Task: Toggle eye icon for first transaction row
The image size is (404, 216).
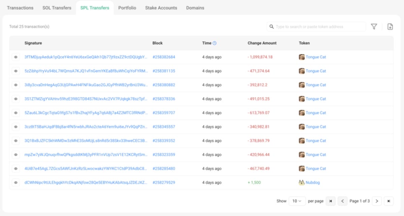Action: [x=15, y=57]
